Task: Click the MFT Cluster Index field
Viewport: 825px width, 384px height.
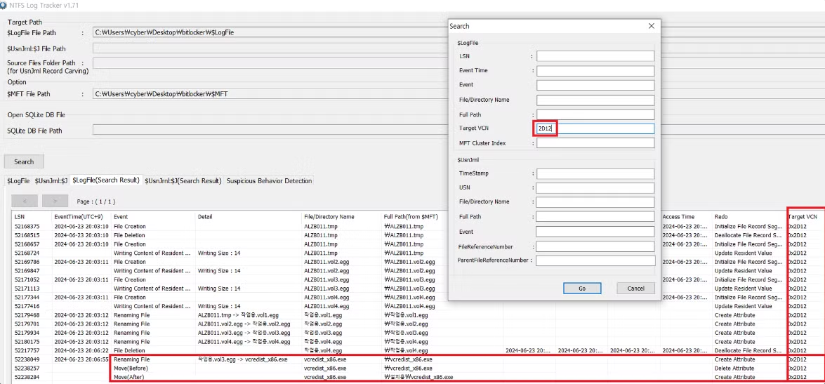Action: tap(595, 143)
